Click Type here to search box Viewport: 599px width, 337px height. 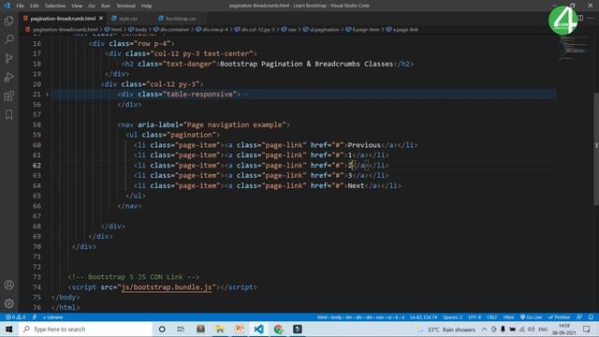point(86,329)
